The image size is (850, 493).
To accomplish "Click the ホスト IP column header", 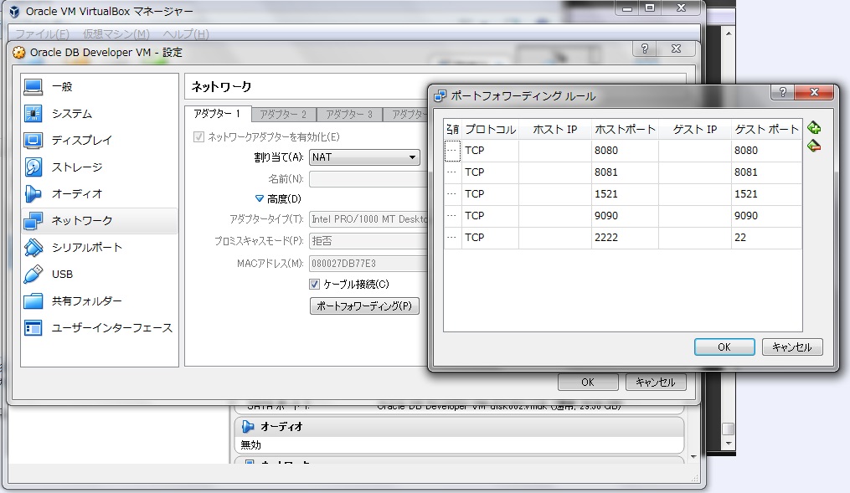I will (554, 130).
